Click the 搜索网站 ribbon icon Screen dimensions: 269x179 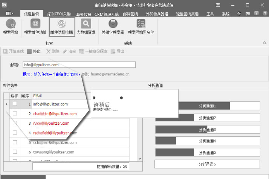[11, 27]
